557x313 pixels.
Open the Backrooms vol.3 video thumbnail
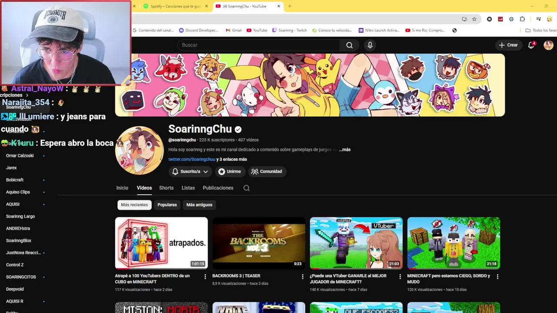pyautogui.click(x=259, y=243)
